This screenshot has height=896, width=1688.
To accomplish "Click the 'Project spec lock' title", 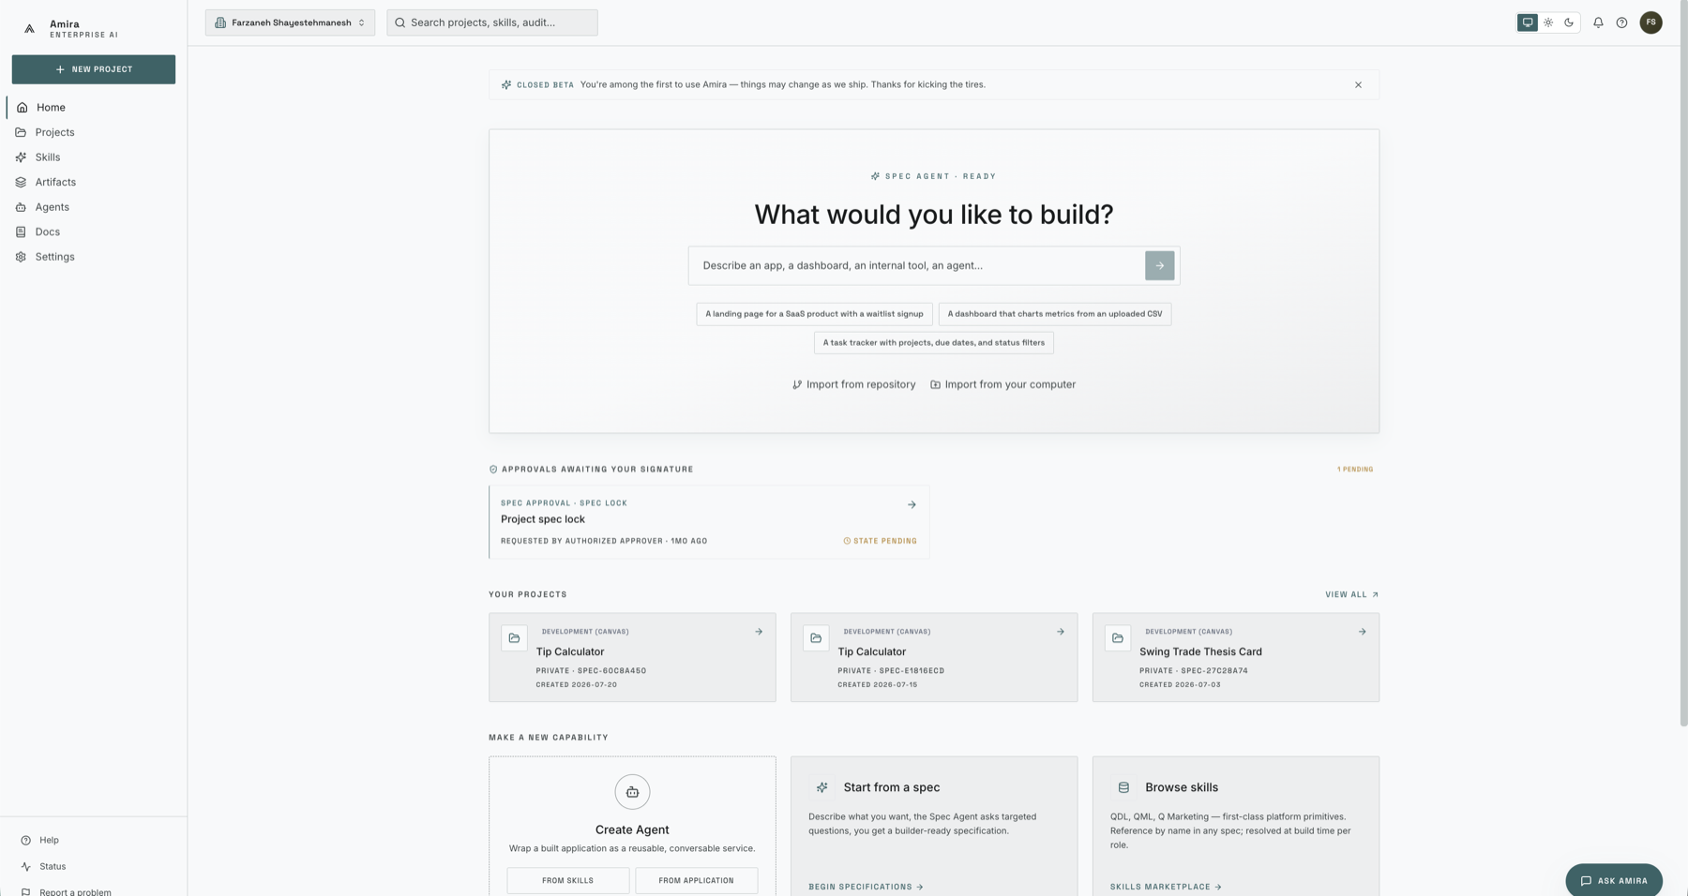I will [543, 519].
